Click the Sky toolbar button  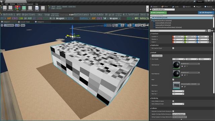40,14
